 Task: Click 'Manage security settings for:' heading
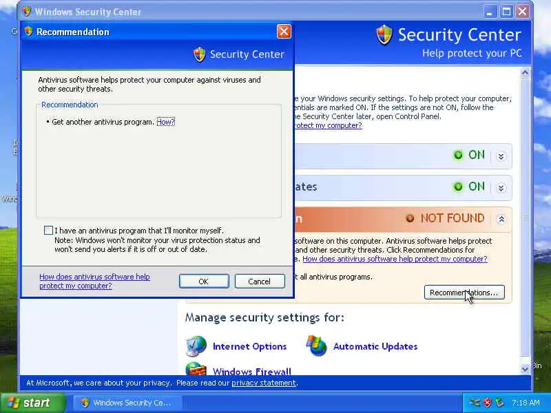pyautogui.click(x=264, y=317)
